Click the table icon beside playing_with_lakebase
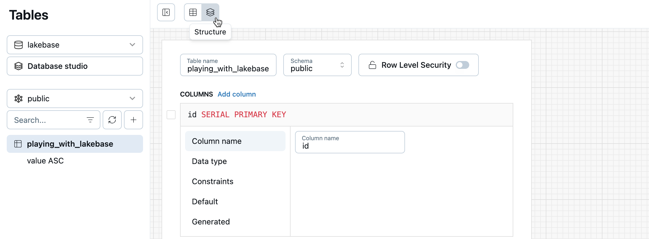This screenshot has width=649, height=239. (x=18, y=144)
